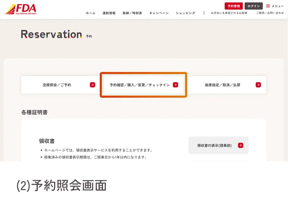Open 運航情報 in the navigation bar
This screenshot has height=211, width=288.
click(109, 13)
